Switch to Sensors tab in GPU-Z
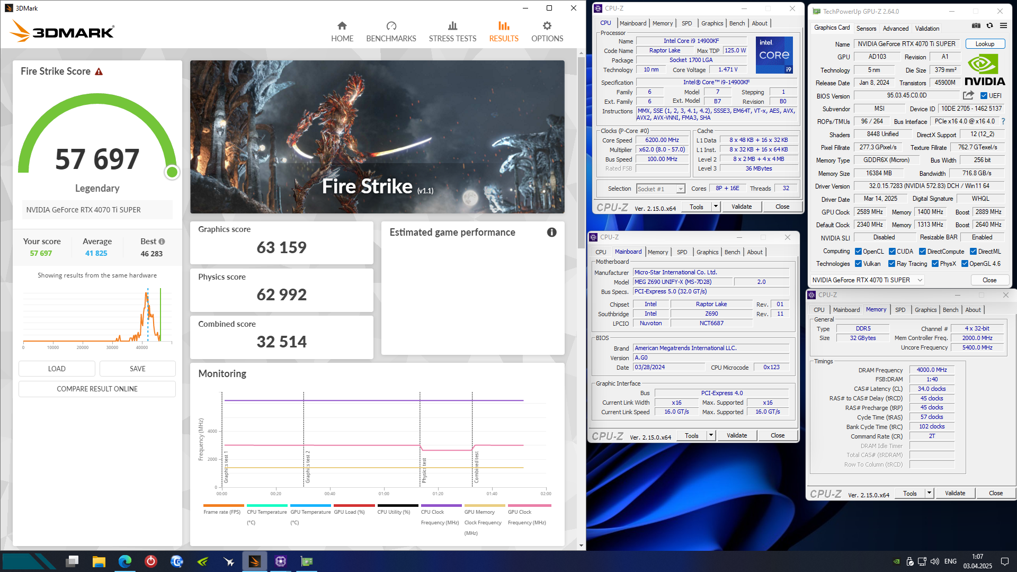This screenshot has height=572, width=1017. pyautogui.click(x=866, y=29)
